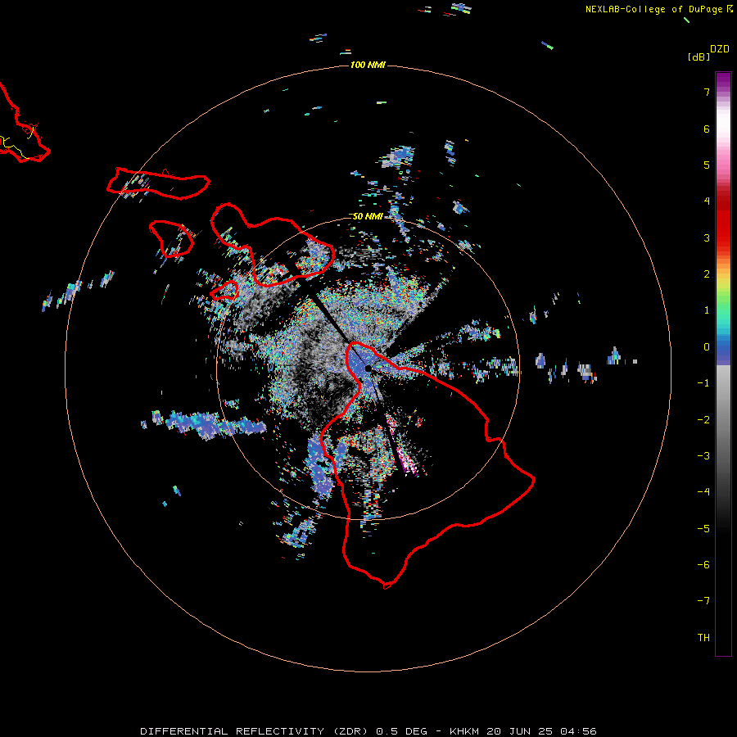
Task: Click the TH label on color scale
Action: [703, 638]
